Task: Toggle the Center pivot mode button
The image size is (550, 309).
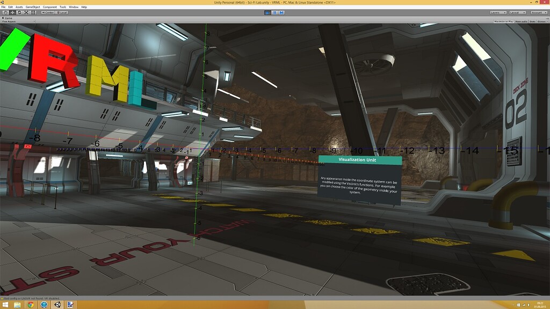Action: click(48, 12)
